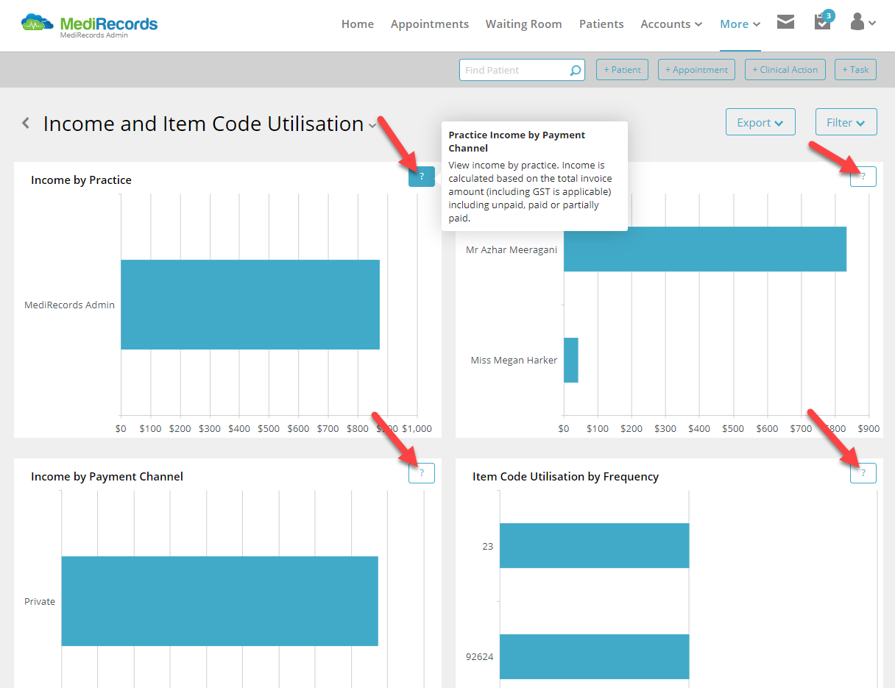Click the 'Private' axis label
Viewport: 895px width, 688px height.
click(40, 601)
